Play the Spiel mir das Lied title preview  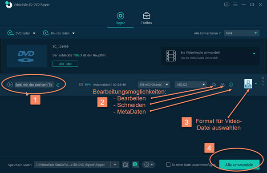[10, 84]
